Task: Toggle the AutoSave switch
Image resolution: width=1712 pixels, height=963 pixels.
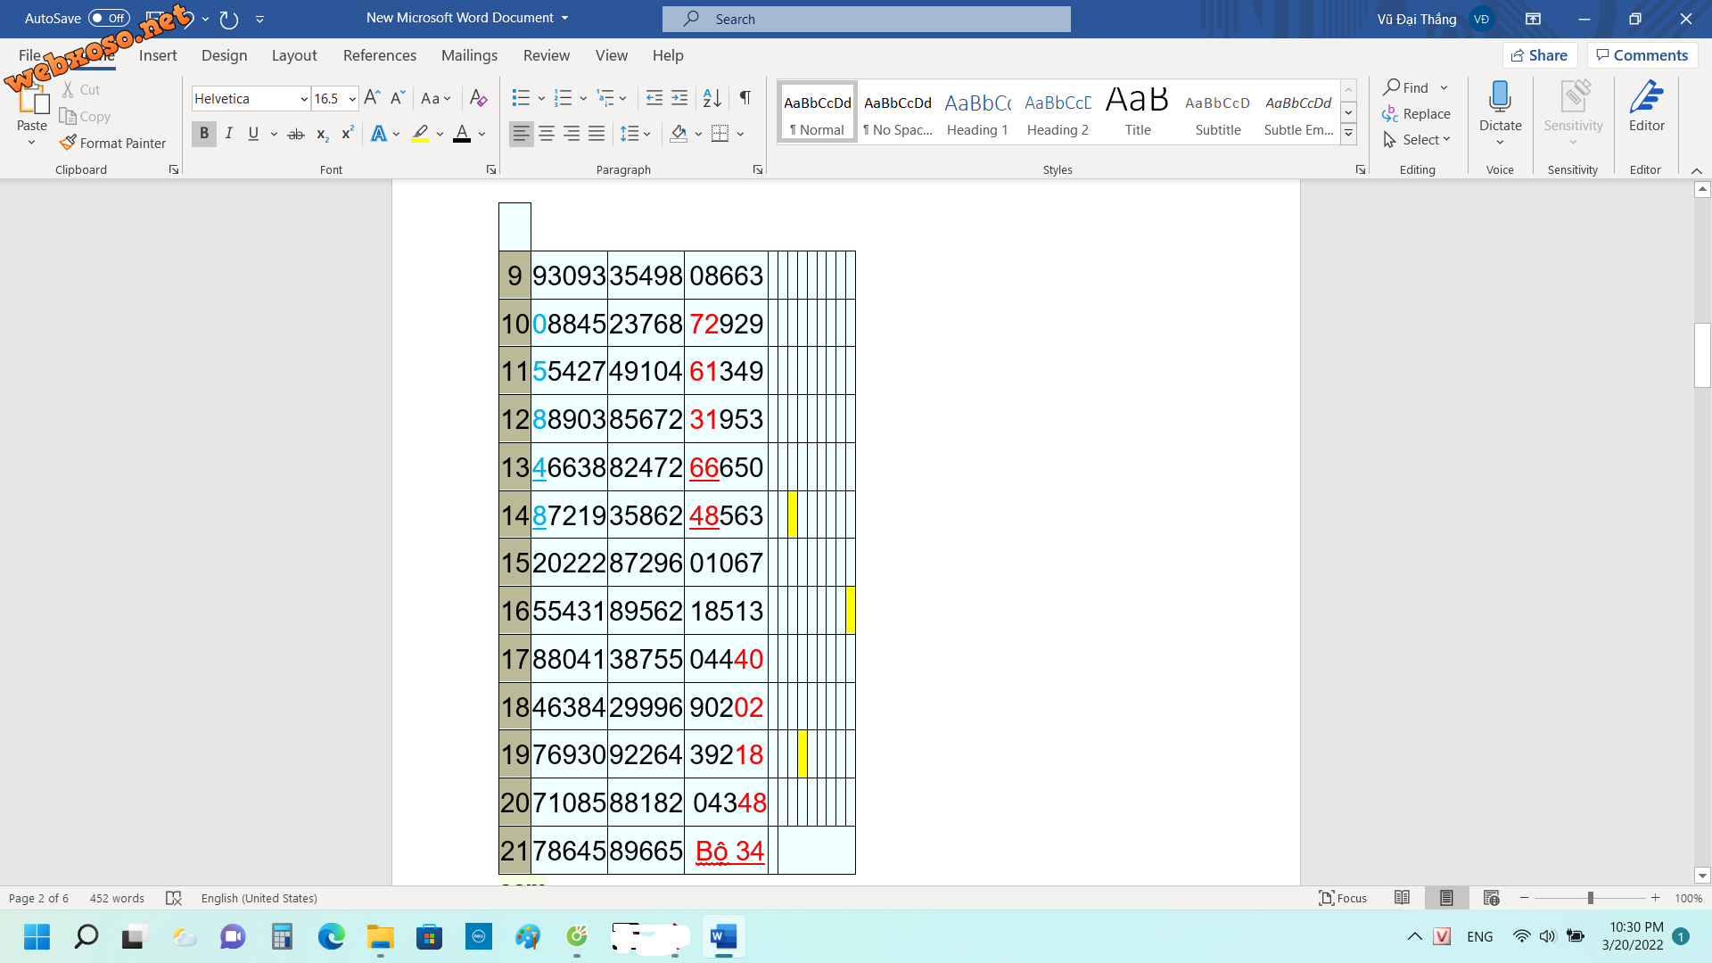Action: (x=109, y=18)
